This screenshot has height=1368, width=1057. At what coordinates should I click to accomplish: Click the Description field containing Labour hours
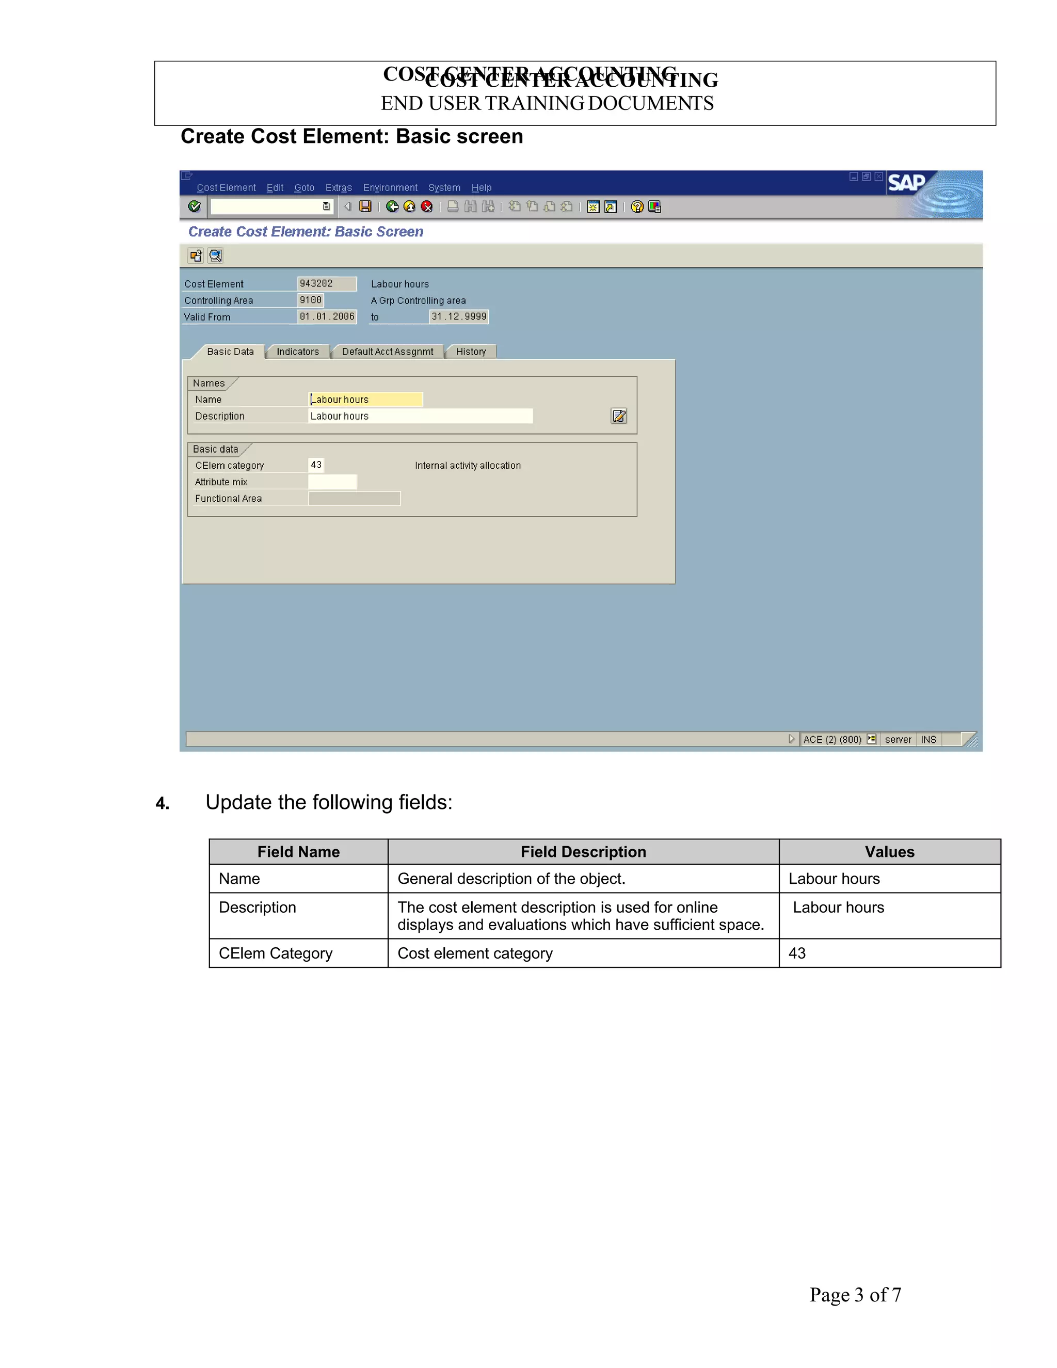click(x=420, y=416)
